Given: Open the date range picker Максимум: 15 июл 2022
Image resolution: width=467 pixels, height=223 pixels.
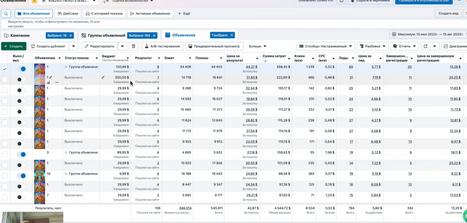Looking at the screenshot, I should click(428, 34).
